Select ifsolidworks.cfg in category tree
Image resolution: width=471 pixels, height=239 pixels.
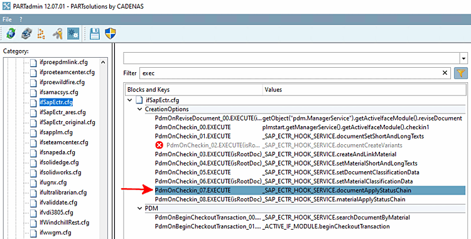(x=60, y=173)
